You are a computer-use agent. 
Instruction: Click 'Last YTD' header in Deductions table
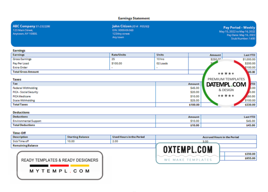tap(249, 117)
